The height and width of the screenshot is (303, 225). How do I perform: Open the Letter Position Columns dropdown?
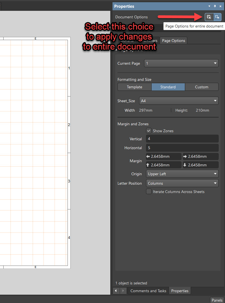point(182,183)
